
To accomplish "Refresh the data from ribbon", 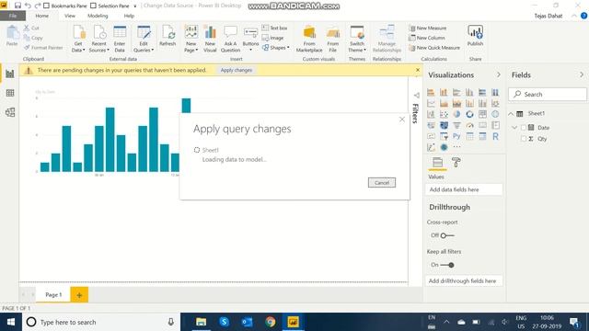I will click(167, 36).
